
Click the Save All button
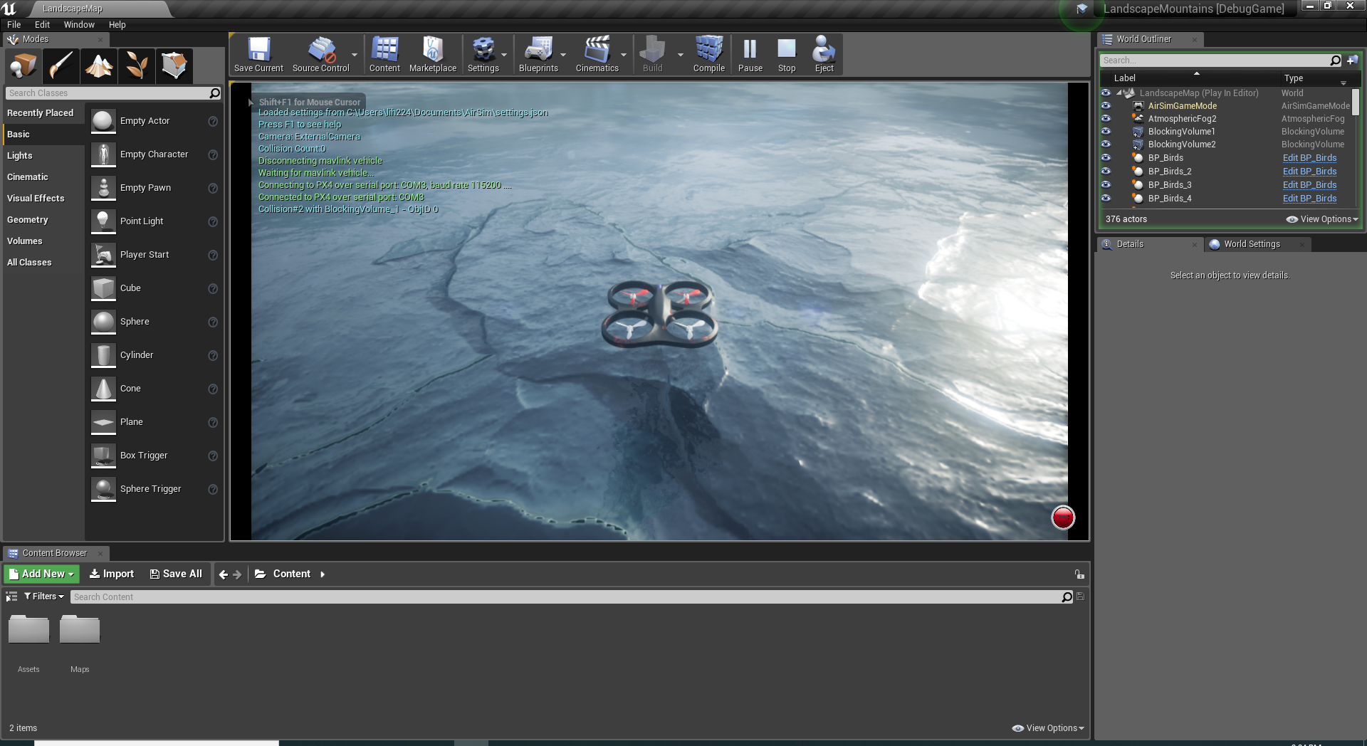(176, 574)
